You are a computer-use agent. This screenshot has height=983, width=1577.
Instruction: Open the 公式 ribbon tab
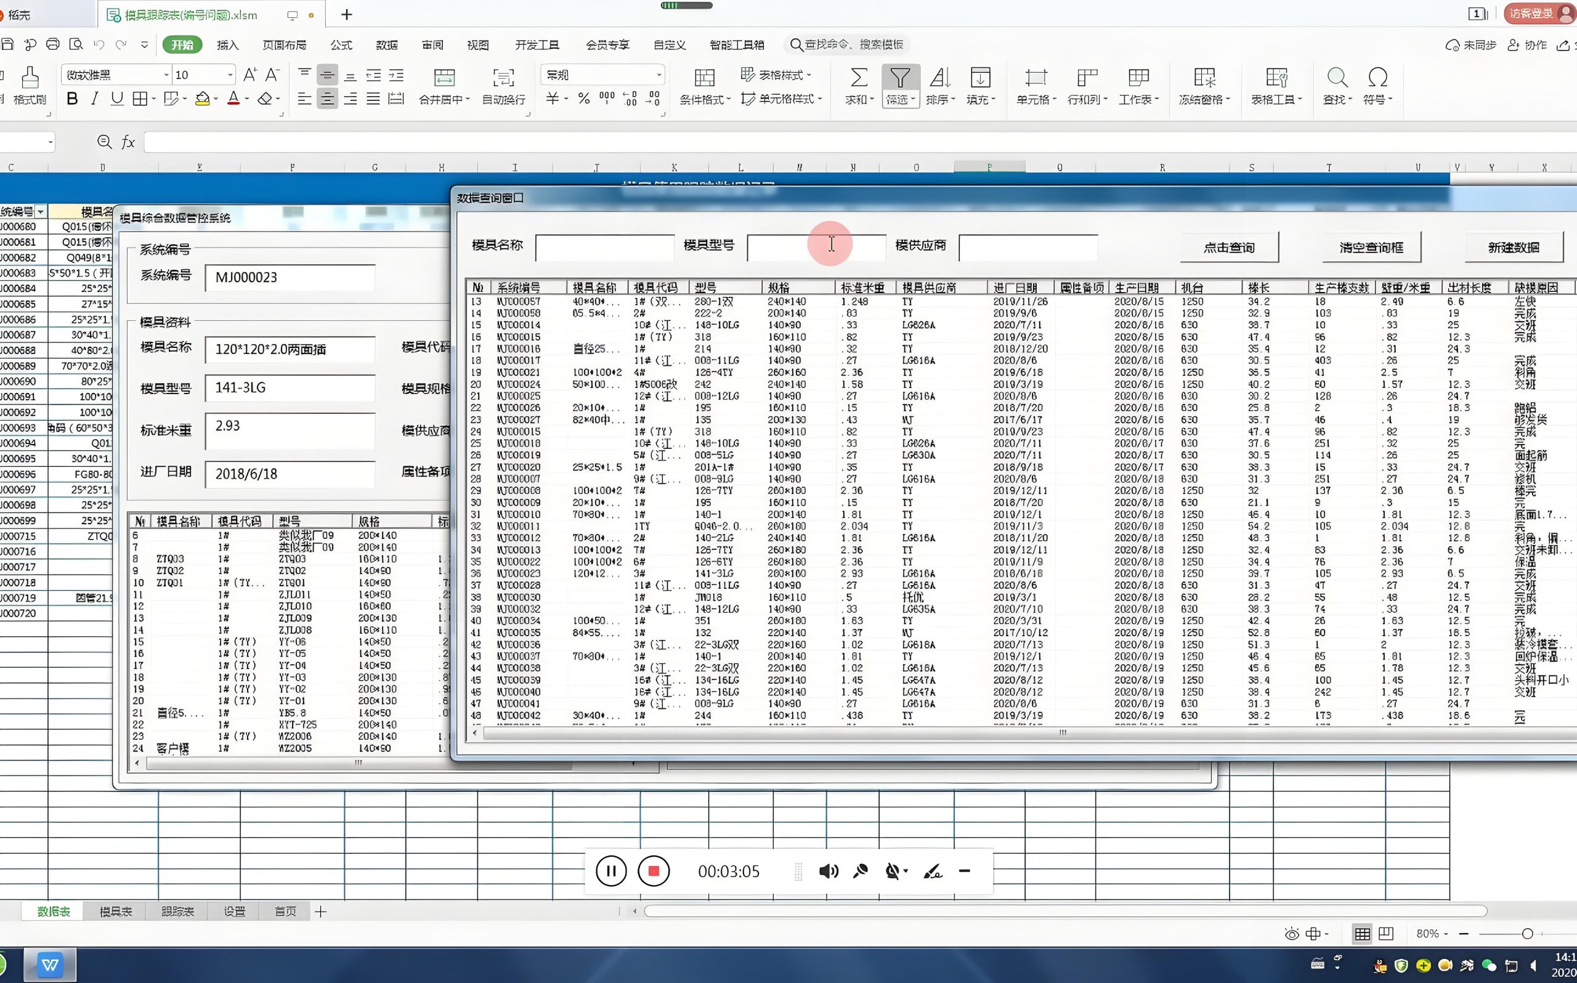pos(341,45)
